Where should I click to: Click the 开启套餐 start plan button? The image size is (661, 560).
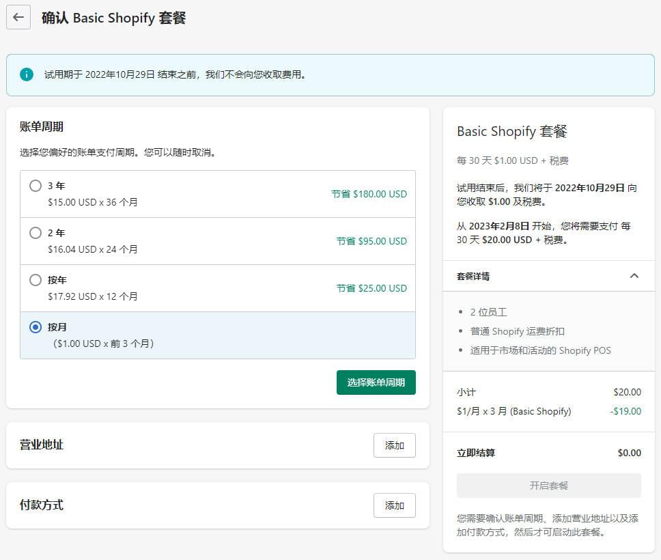pyautogui.click(x=549, y=486)
